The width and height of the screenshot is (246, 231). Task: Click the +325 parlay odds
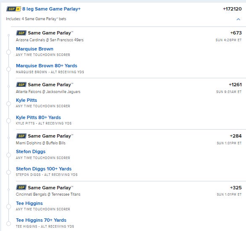click(236, 188)
